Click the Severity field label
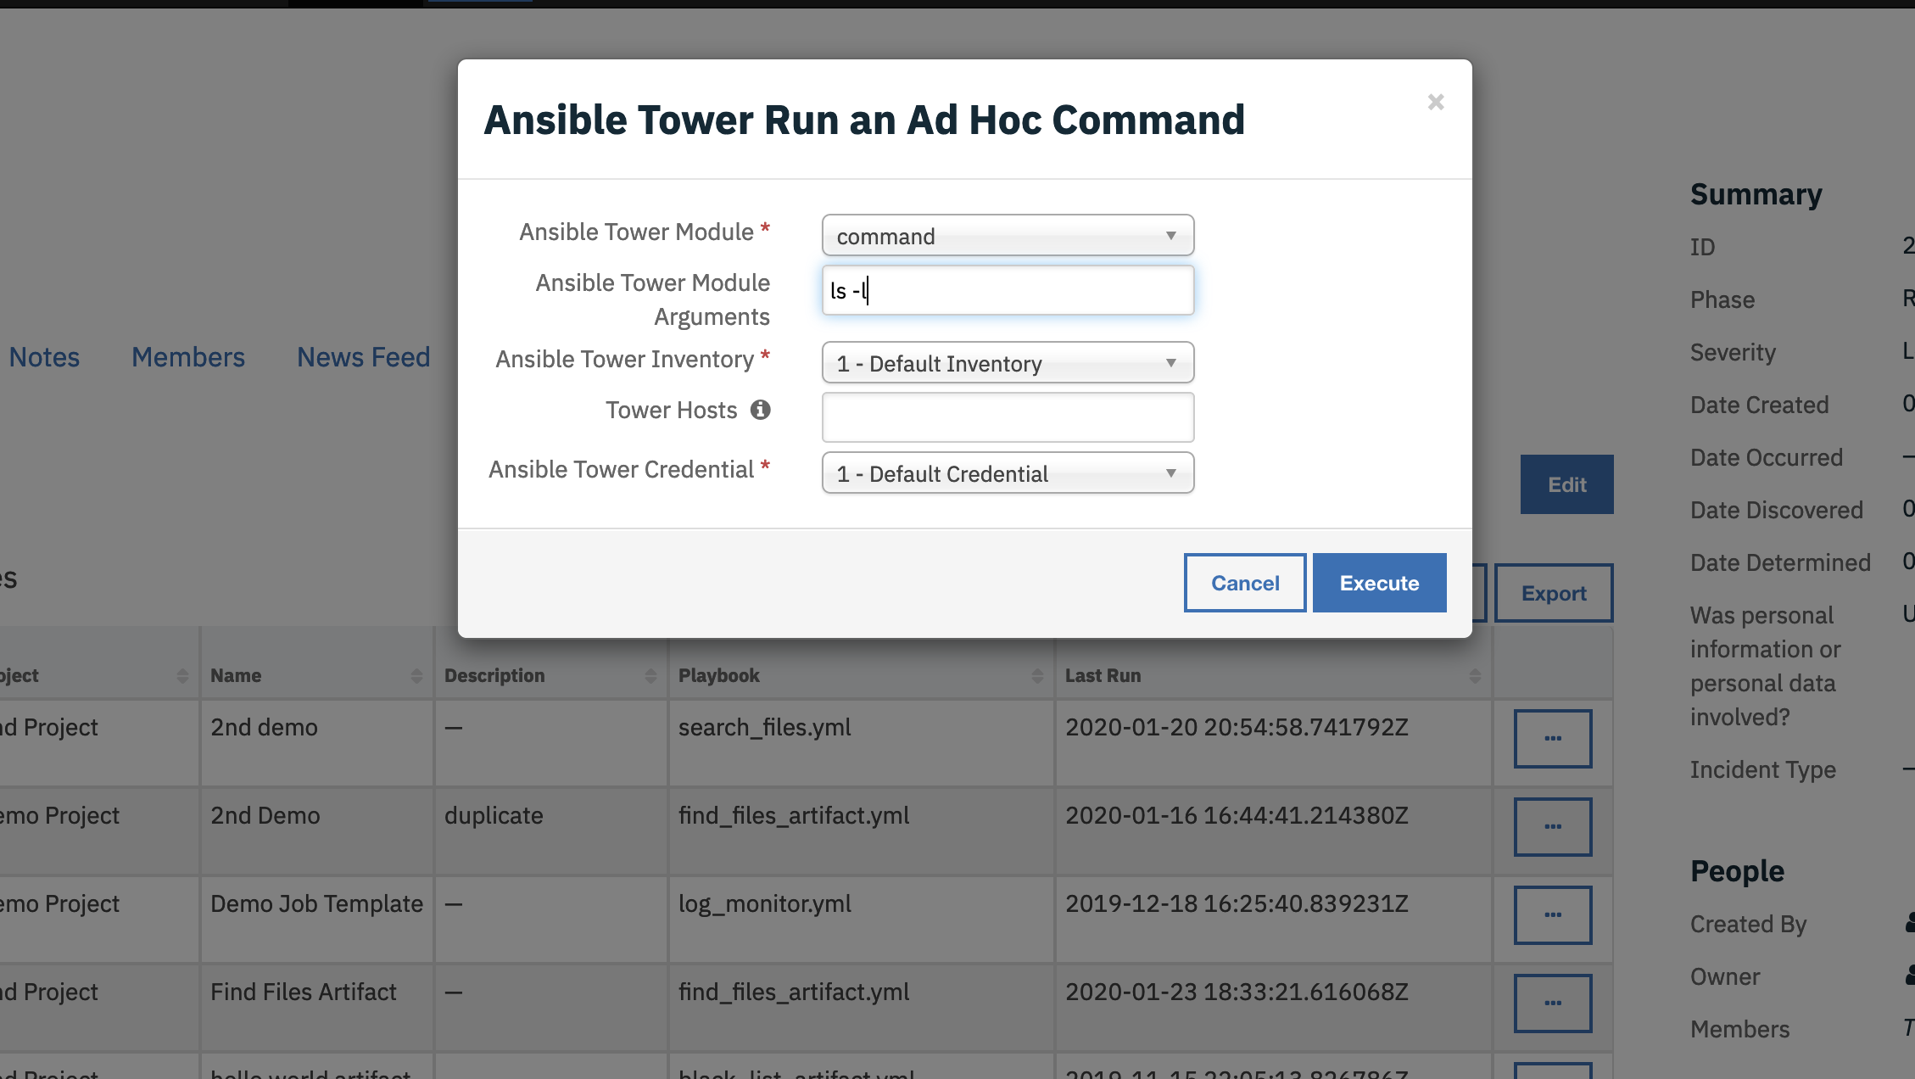Image resolution: width=1915 pixels, height=1079 pixels. 1733,352
